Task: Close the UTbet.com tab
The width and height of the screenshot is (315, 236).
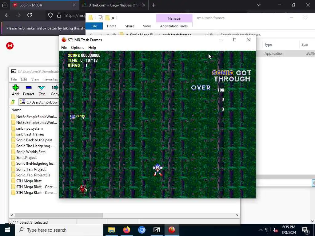Action: point(144,5)
